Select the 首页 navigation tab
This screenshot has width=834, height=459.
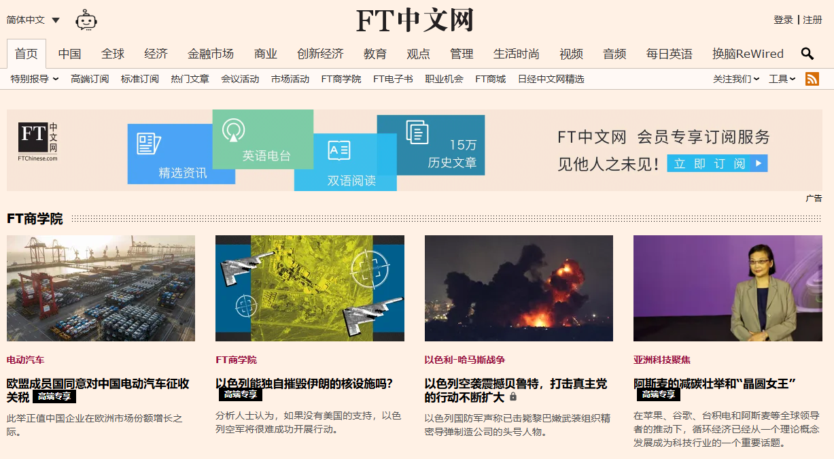click(27, 54)
